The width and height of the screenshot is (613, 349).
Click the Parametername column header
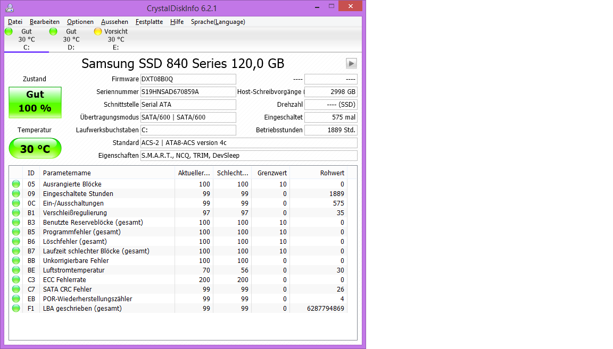(x=107, y=173)
